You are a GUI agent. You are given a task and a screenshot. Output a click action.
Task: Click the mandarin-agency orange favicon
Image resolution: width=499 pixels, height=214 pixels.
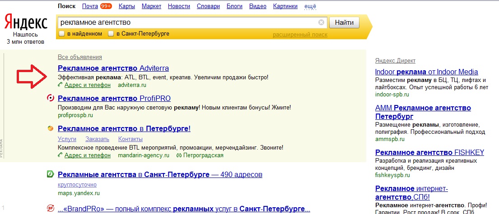point(50,128)
